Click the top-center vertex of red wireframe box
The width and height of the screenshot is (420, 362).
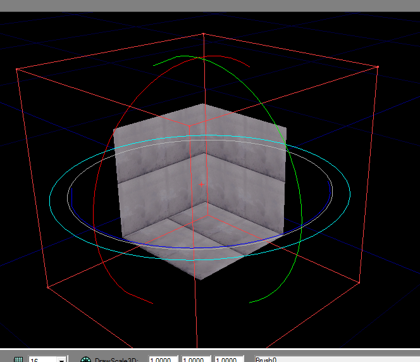coord(203,34)
